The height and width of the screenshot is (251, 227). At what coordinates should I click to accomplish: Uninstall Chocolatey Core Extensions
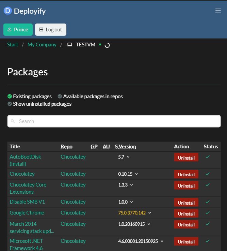[x=186, y=185]
